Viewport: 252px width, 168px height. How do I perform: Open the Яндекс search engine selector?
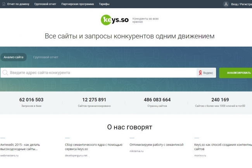coord(206,73)
